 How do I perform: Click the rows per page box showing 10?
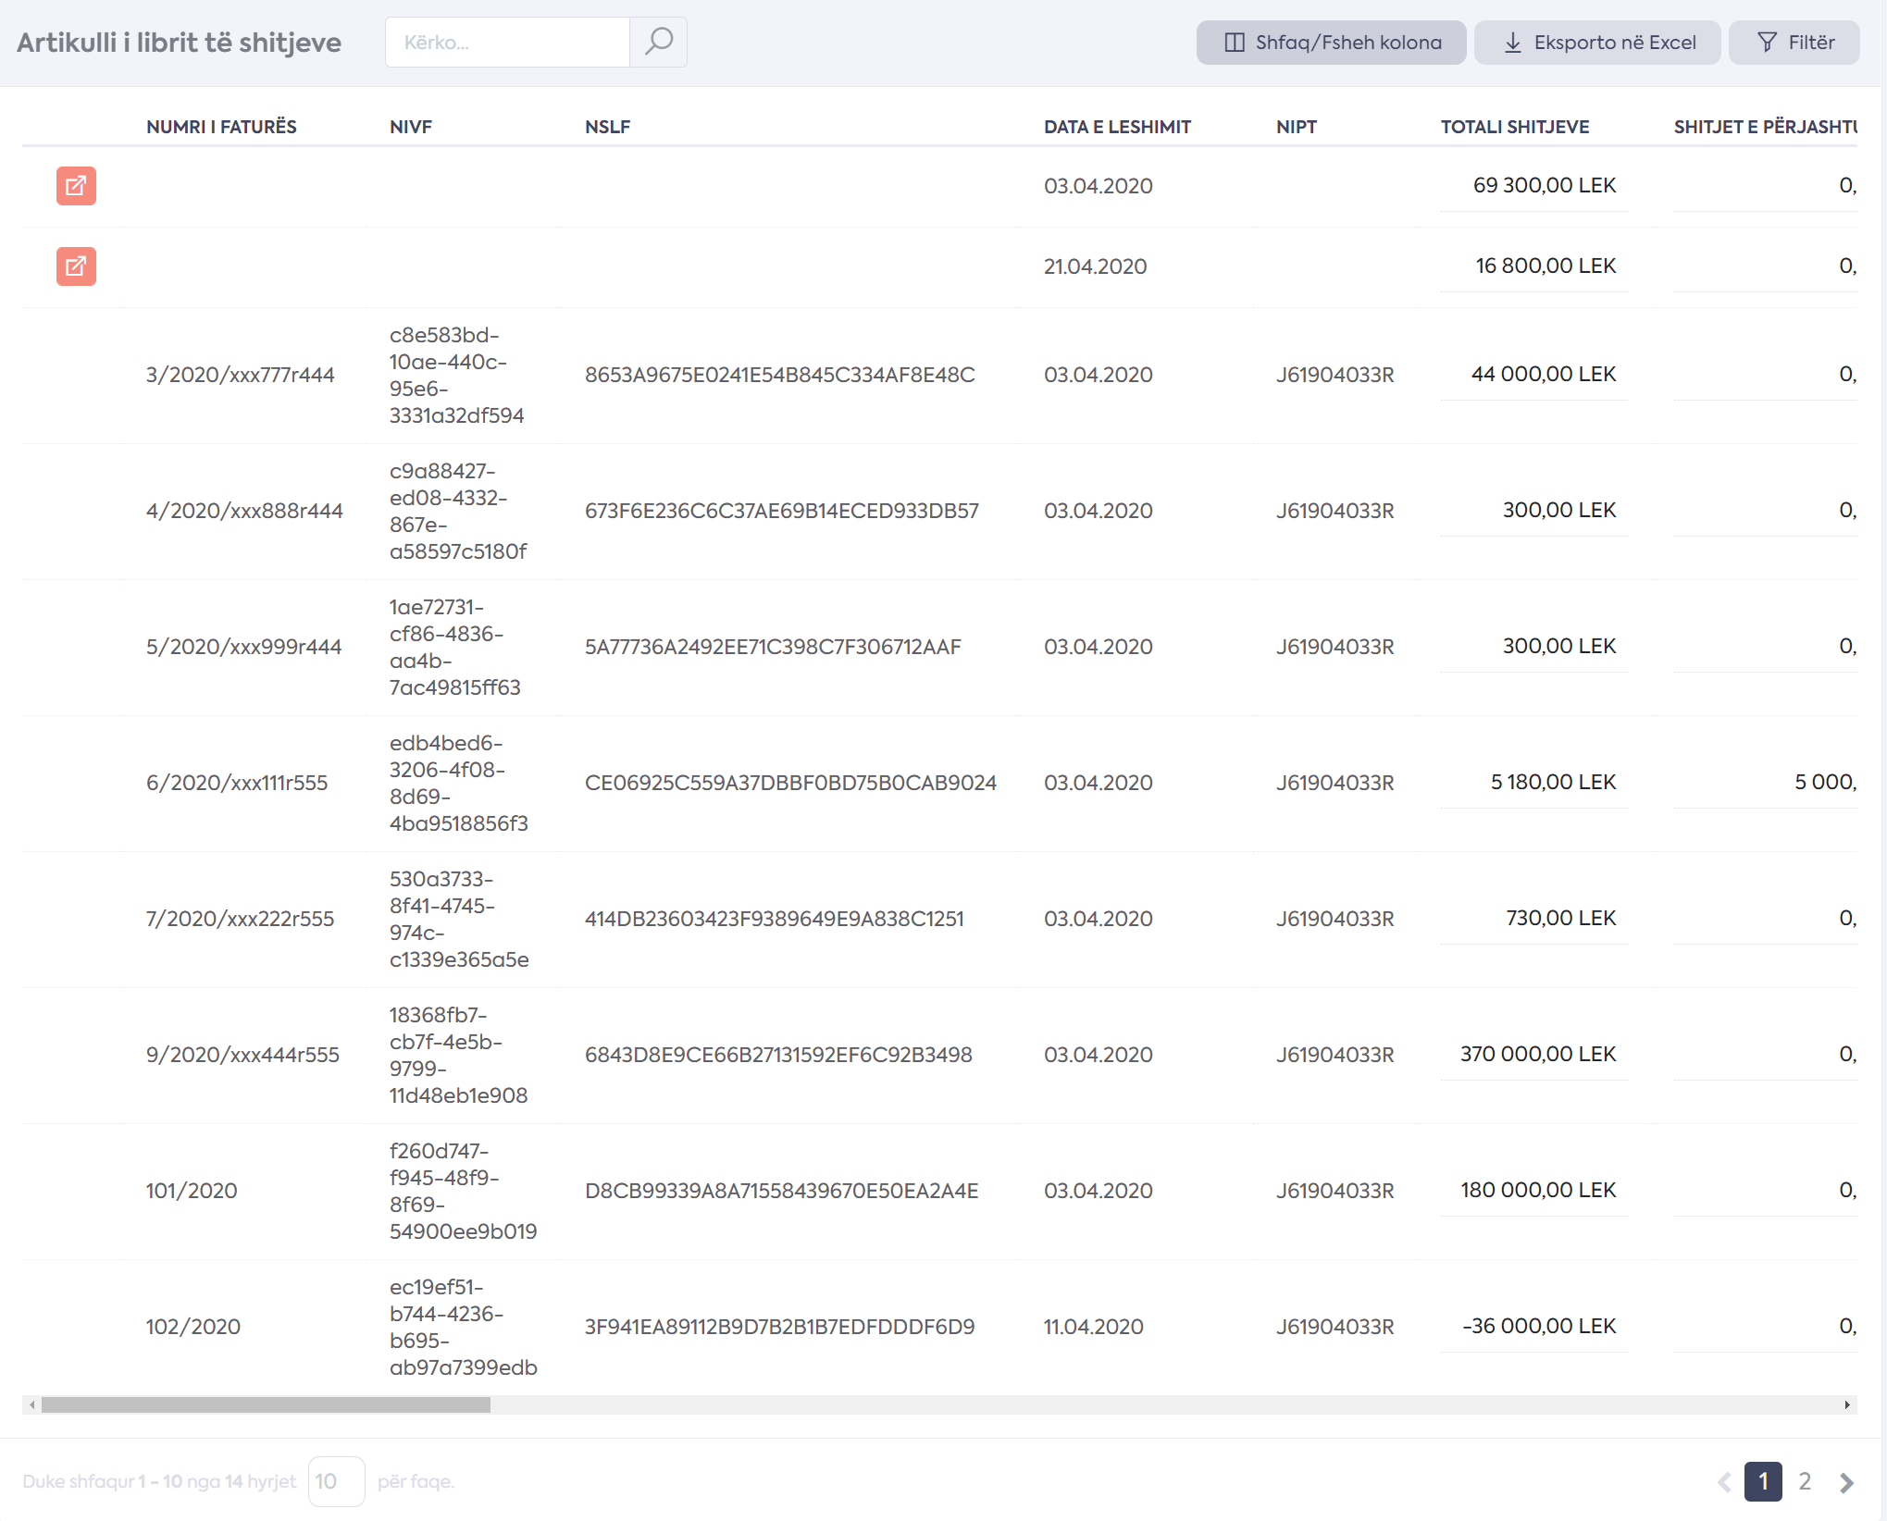pyautogui.click(x=336, y=1481)
